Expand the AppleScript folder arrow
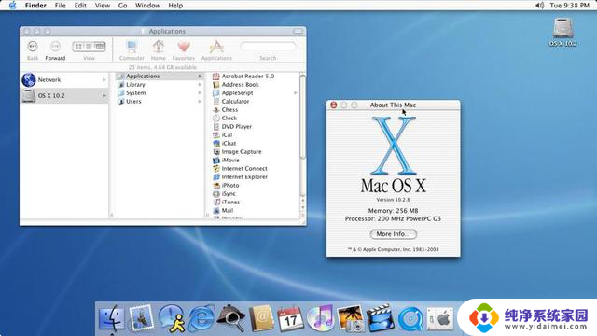Screen dimensions: 597x336 296,93
